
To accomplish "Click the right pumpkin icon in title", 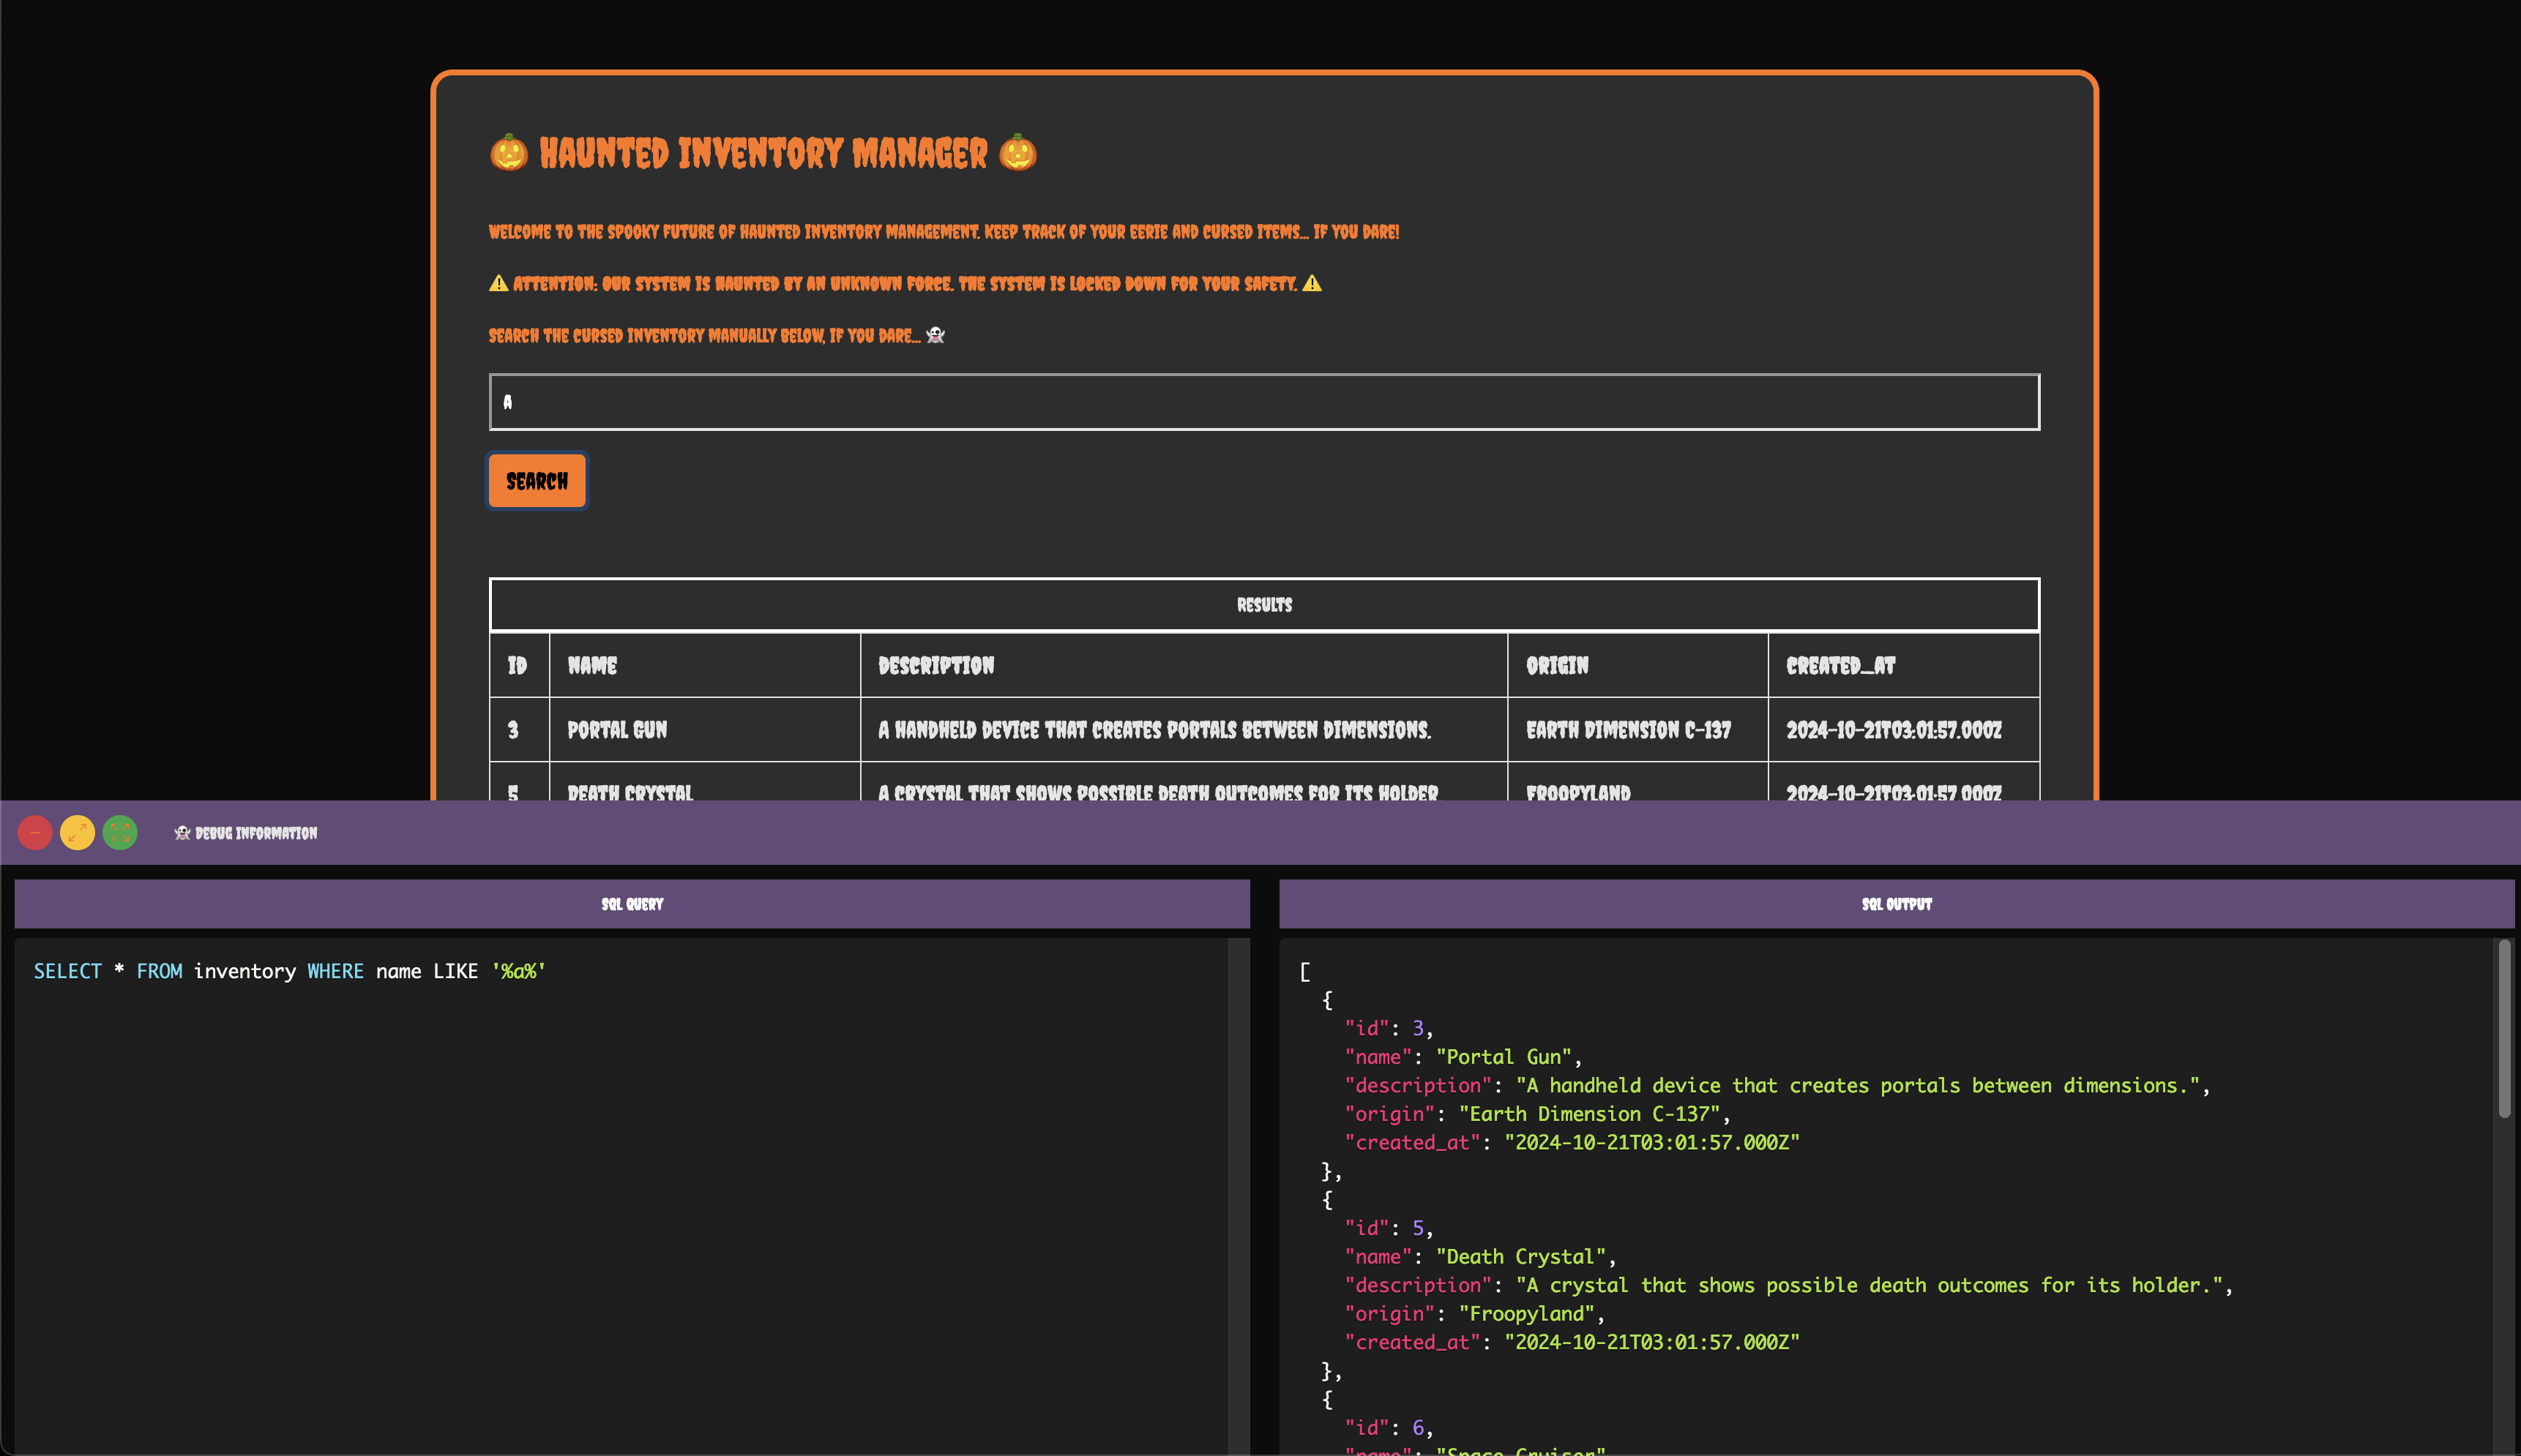I will [1018, 153].
